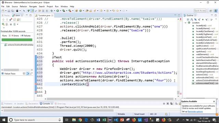Close the Updates Available popup

pos(214,101)
